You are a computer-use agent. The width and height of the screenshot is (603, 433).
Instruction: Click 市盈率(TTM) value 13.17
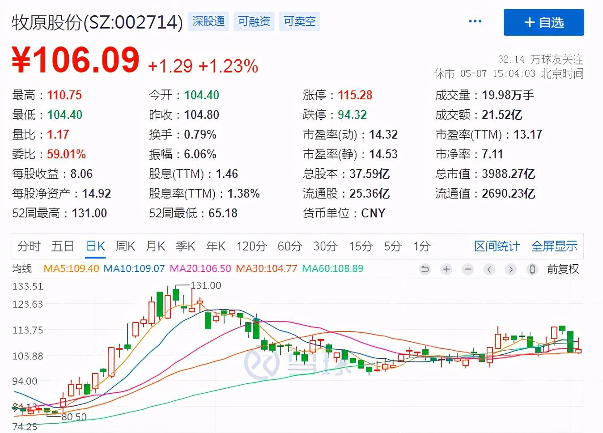[x=528, y=134]
